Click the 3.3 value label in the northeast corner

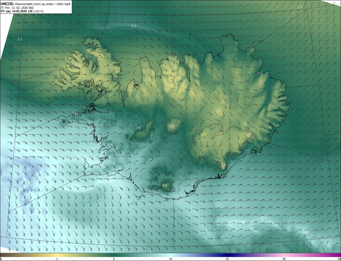pos(299,7)
